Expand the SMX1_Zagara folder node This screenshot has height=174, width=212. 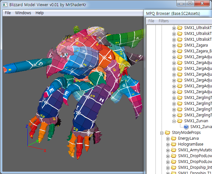point(174,46)
